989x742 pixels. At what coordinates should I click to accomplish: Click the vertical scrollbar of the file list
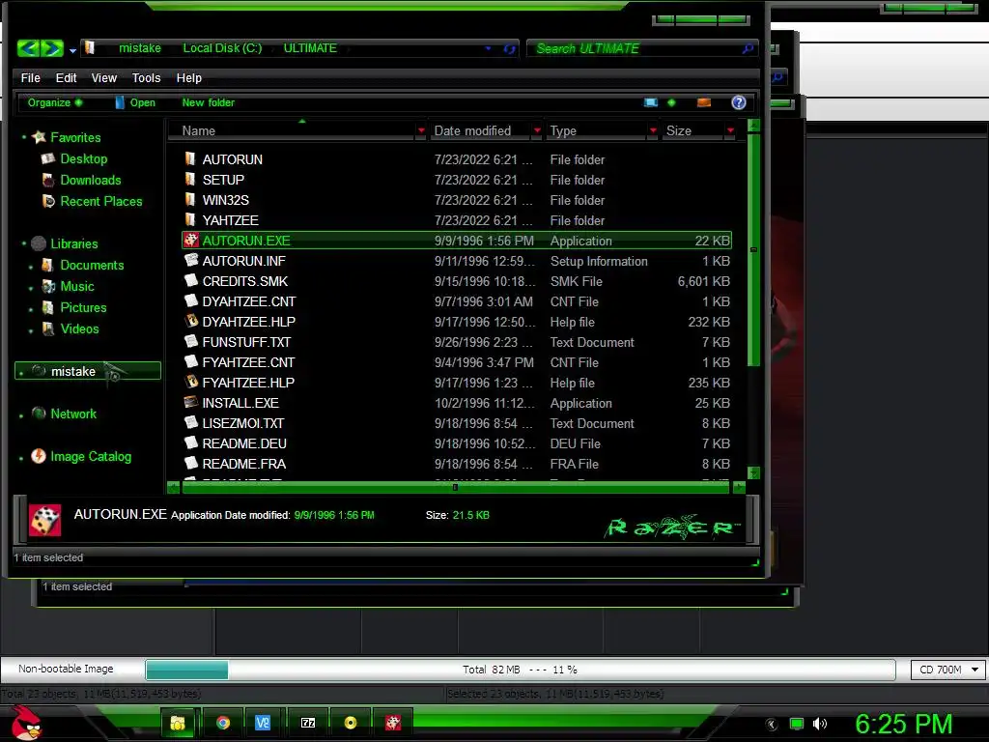click(753, 249)
